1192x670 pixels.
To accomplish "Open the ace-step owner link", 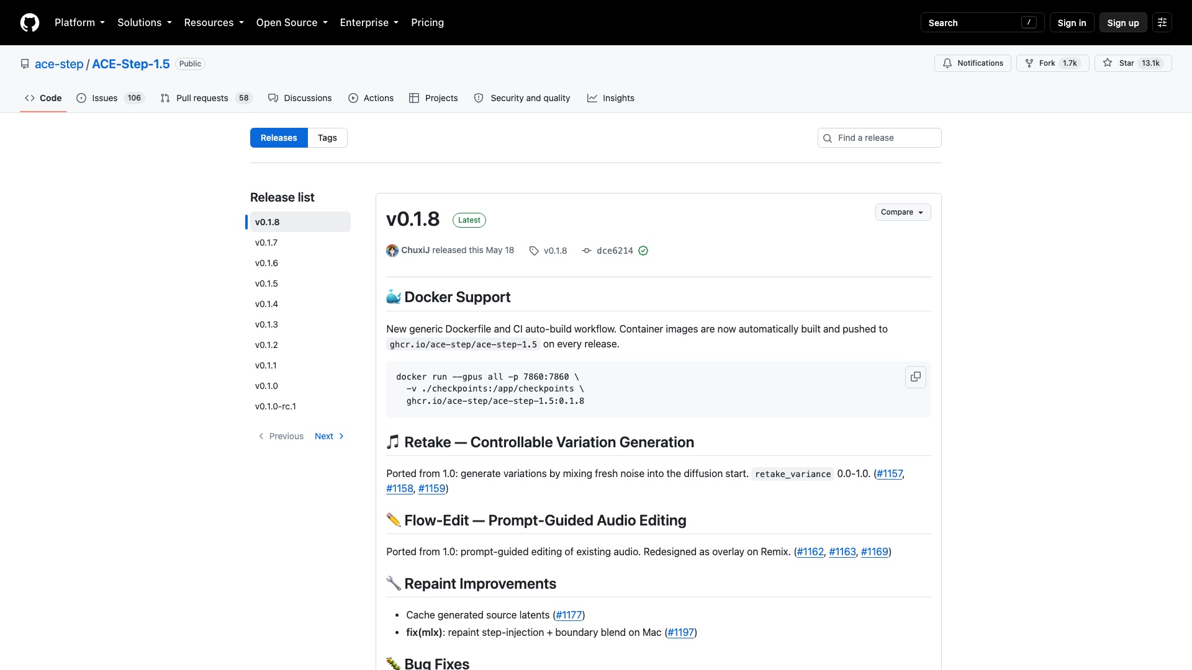I will (x=59, y=64).
